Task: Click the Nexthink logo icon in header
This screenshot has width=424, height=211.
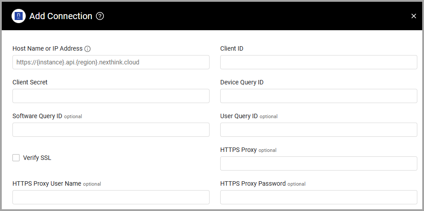Action: (18, 16)
